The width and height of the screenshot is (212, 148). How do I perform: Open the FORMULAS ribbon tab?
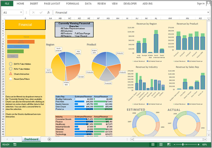coord(72,4)
